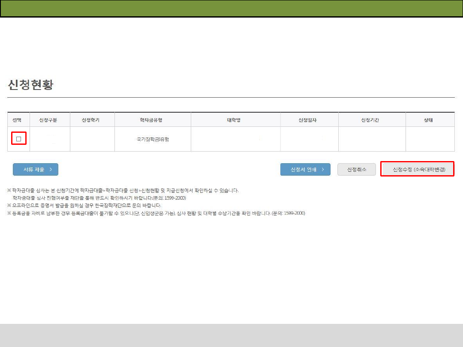Click 신청수정 (소속대학변경) button
The height and width of the screenshot is (347, 463).
pyautogui.click(x=417, y=170)
